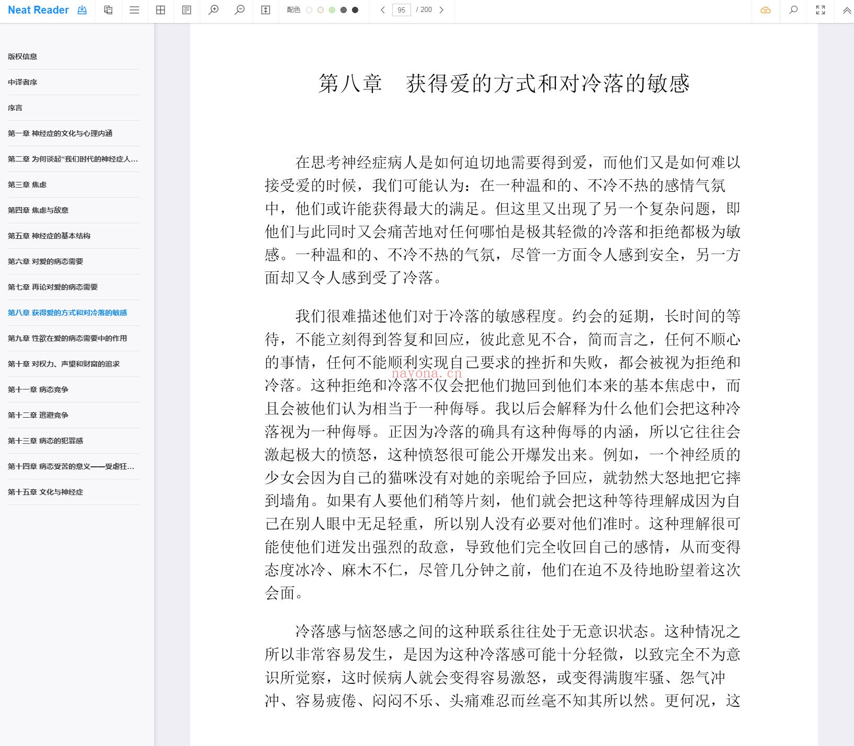Click the paragraph starting 冷落感与恼怒感之间
The image size is (854, 746).
(503, 665)
